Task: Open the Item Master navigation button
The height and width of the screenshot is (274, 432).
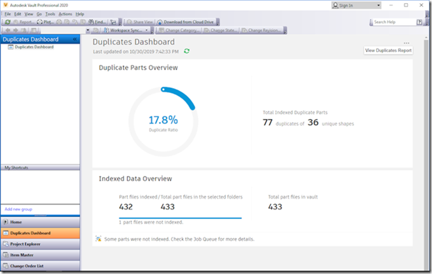Action: (x=41, y=255)
